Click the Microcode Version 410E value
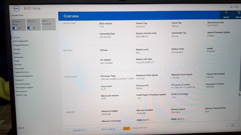Viewport: 241px width, 135px height. click(103, 99)
